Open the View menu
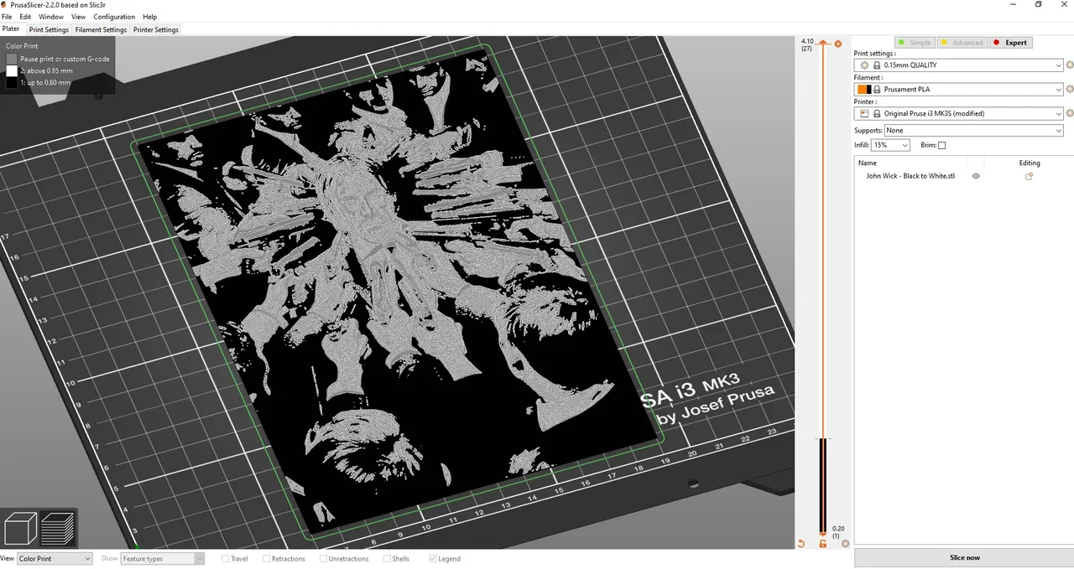 coord(79,17)
